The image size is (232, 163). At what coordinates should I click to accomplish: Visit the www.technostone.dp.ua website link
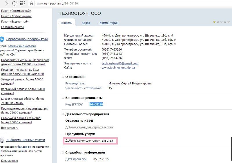pos(118,68)
